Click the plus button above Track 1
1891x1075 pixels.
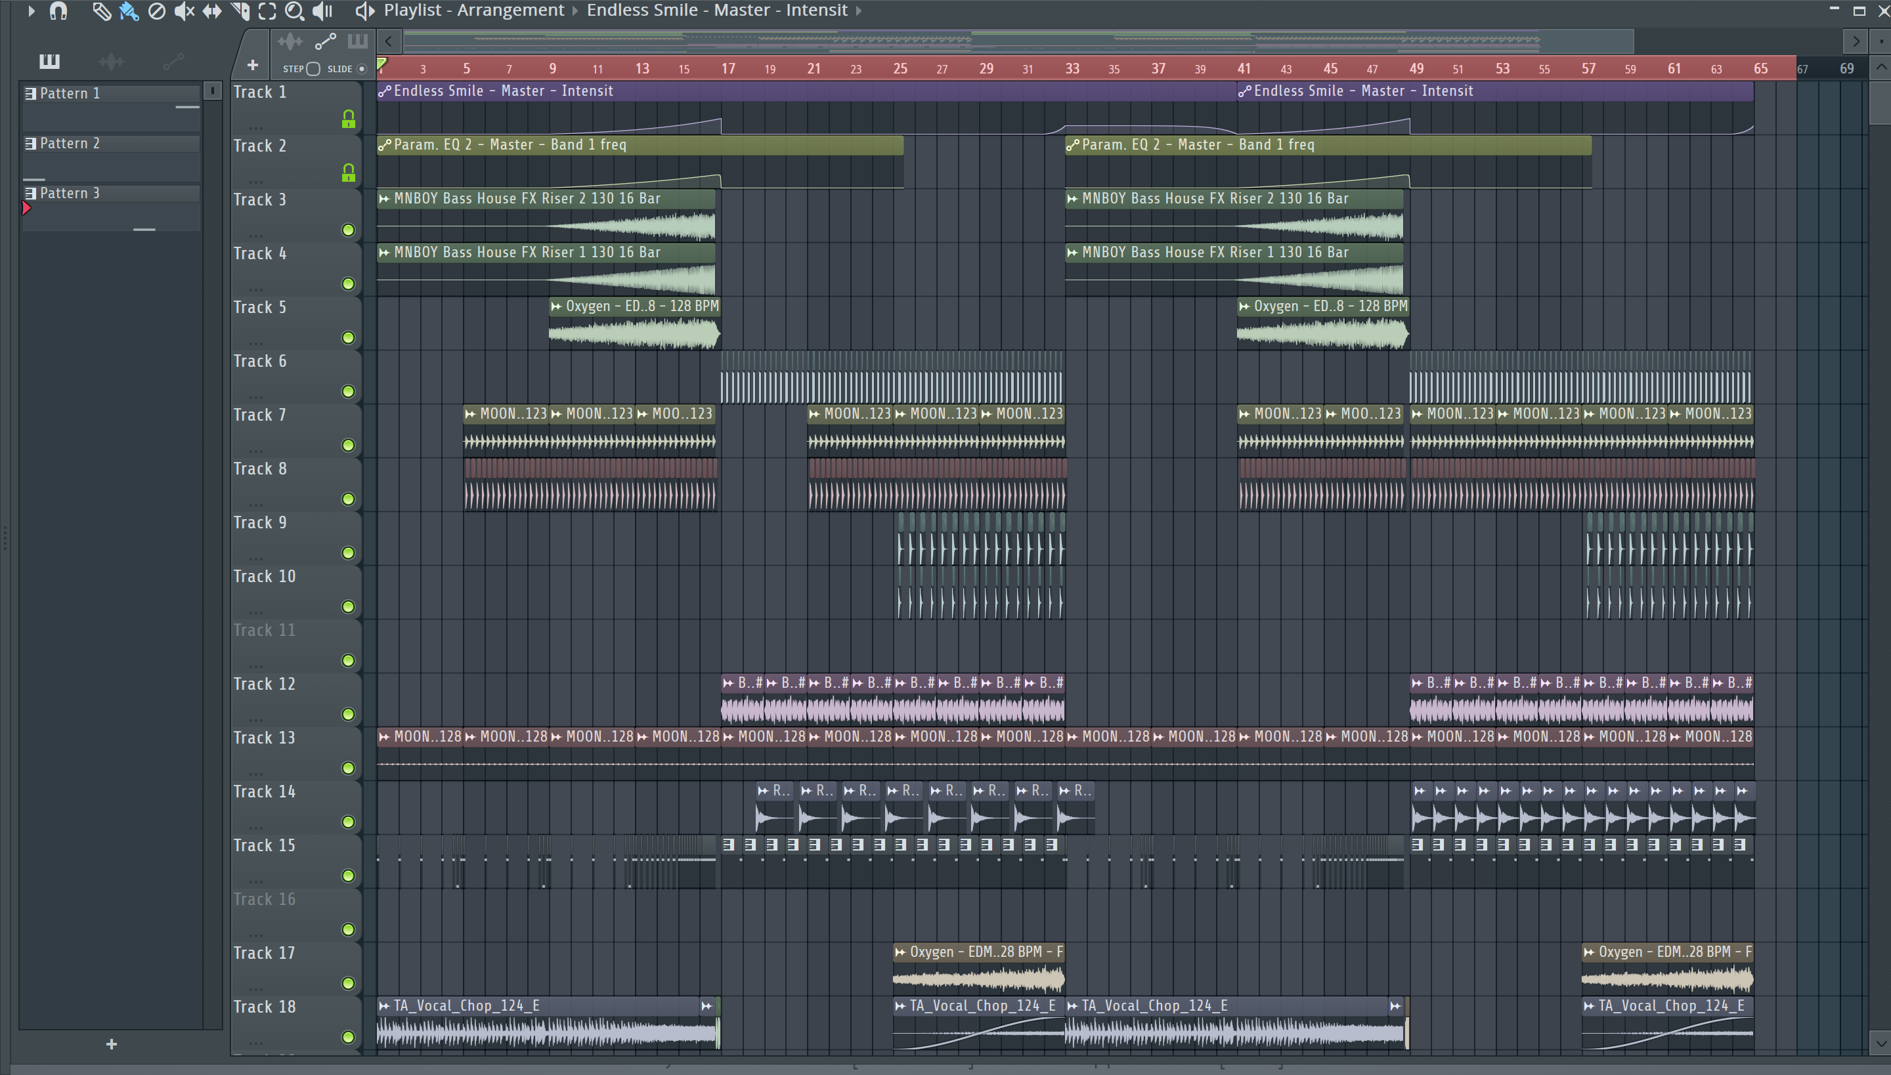click(253, 66)
